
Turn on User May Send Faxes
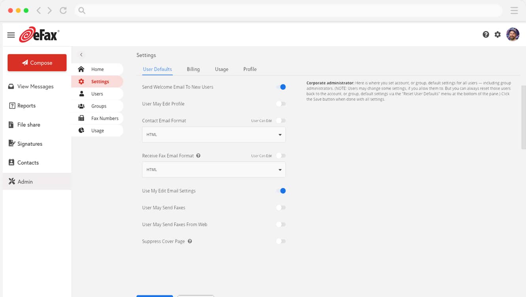281,207
